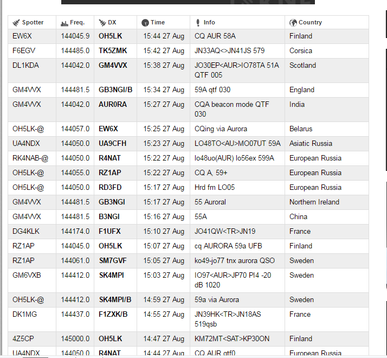Select the Asiatic Russia country cell
Screen dimensions: 387x358
311,144
